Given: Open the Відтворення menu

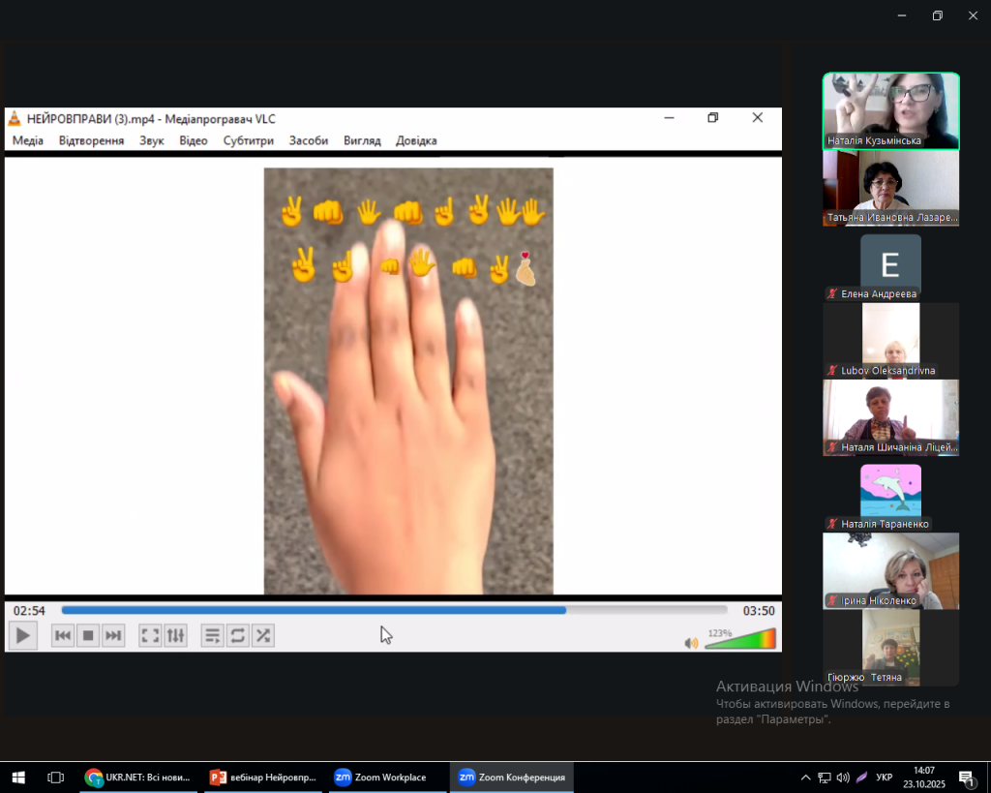Looking at the screenshot, I should [91, 140].
